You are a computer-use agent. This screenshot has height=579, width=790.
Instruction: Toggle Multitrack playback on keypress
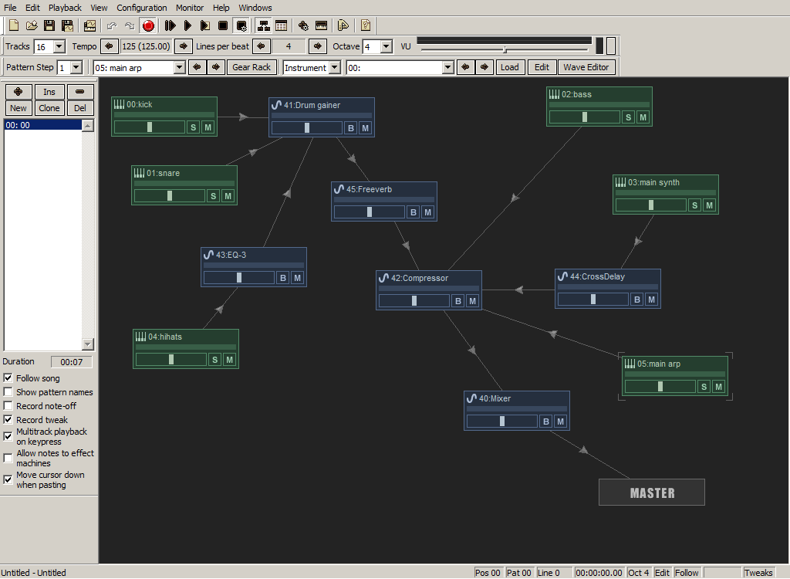click(x=8, y=436)
